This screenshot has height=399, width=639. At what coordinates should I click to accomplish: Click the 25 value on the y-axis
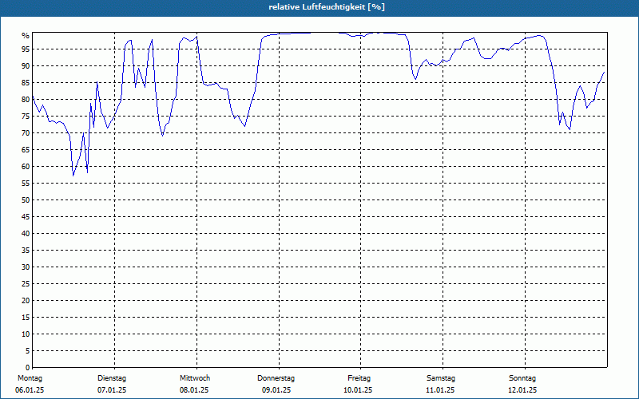point(26,284)
